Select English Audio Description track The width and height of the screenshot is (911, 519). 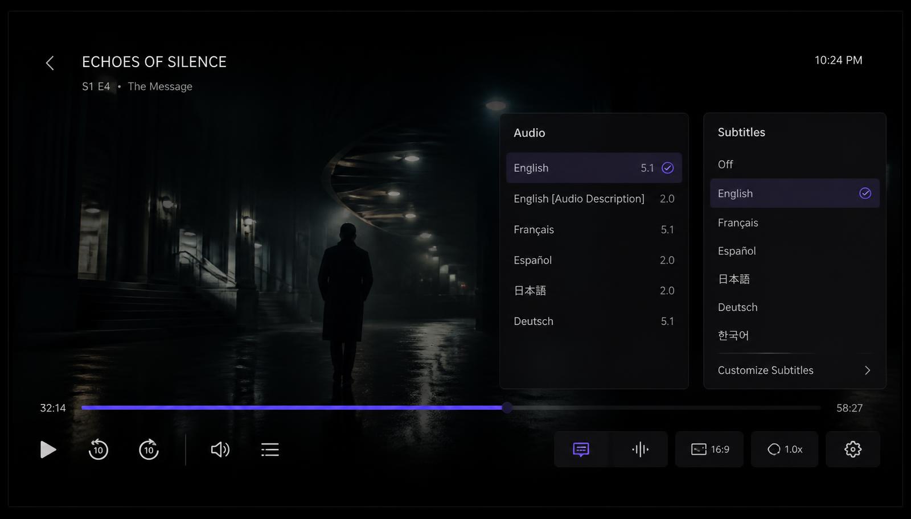click(x=594, y=199)
